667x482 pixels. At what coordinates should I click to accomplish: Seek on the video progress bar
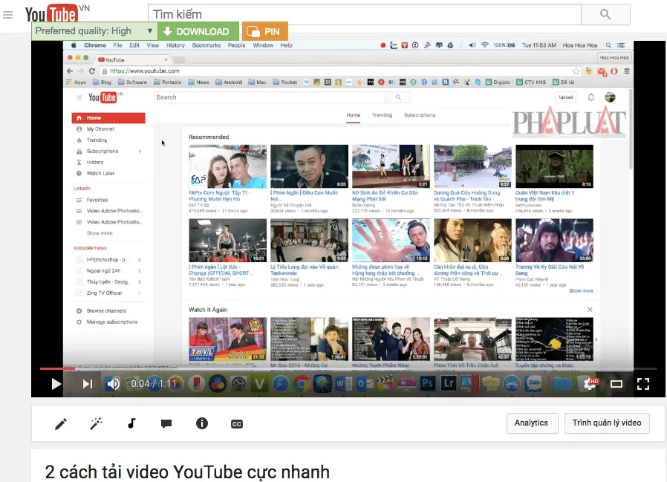click(x=334, y=368)
